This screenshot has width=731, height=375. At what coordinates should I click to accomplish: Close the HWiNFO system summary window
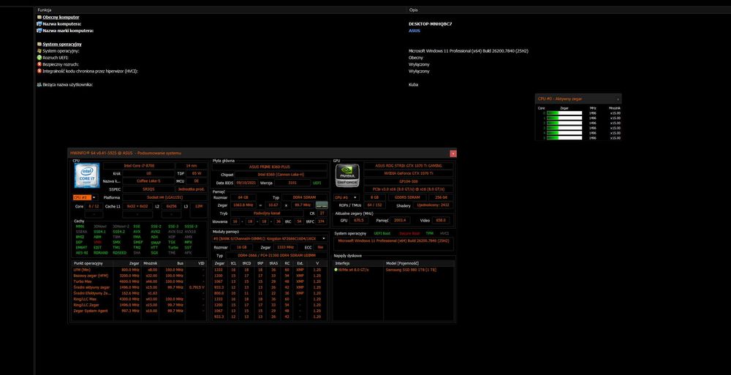452,154
